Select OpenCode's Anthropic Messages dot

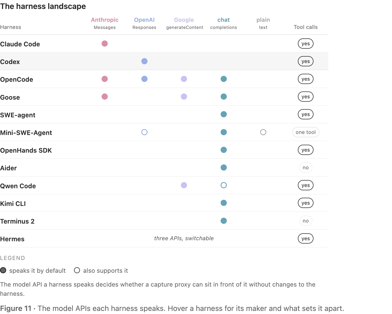(105, 79)
